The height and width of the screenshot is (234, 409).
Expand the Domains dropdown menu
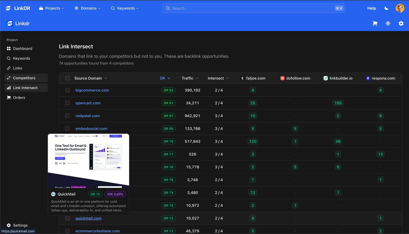(x=87, y=8)
